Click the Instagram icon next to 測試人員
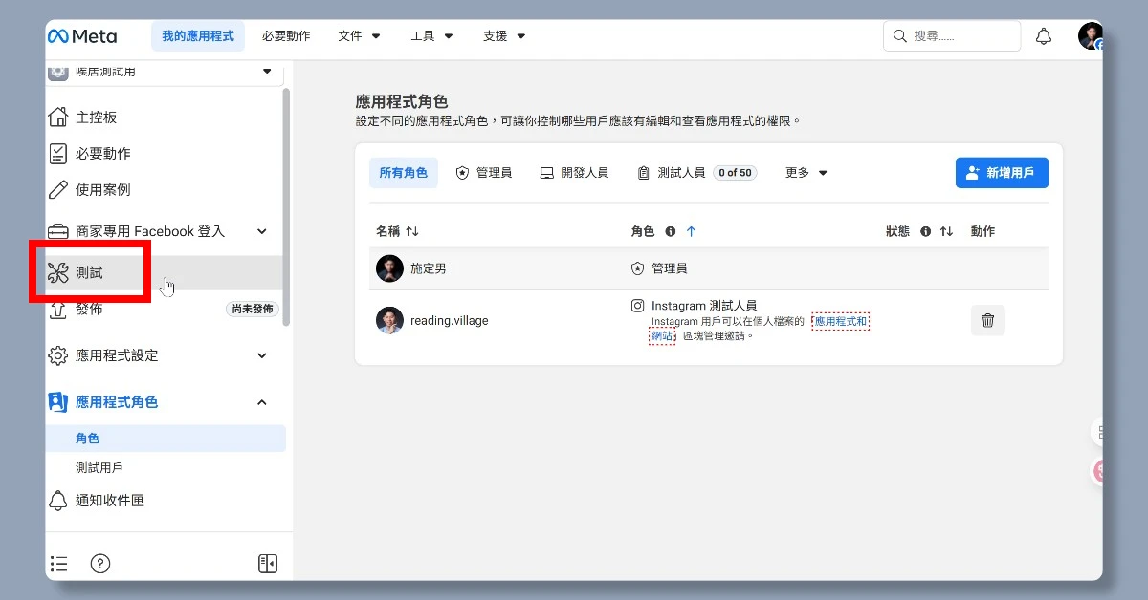Screen dimensions: 1148x600 637,306
